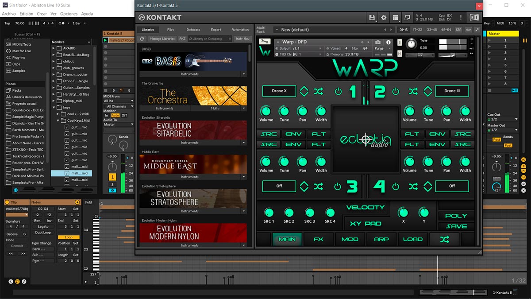Click the Kontakt panic exclamation icon
This screenshot has height=299, width=531.
[461, 18]
